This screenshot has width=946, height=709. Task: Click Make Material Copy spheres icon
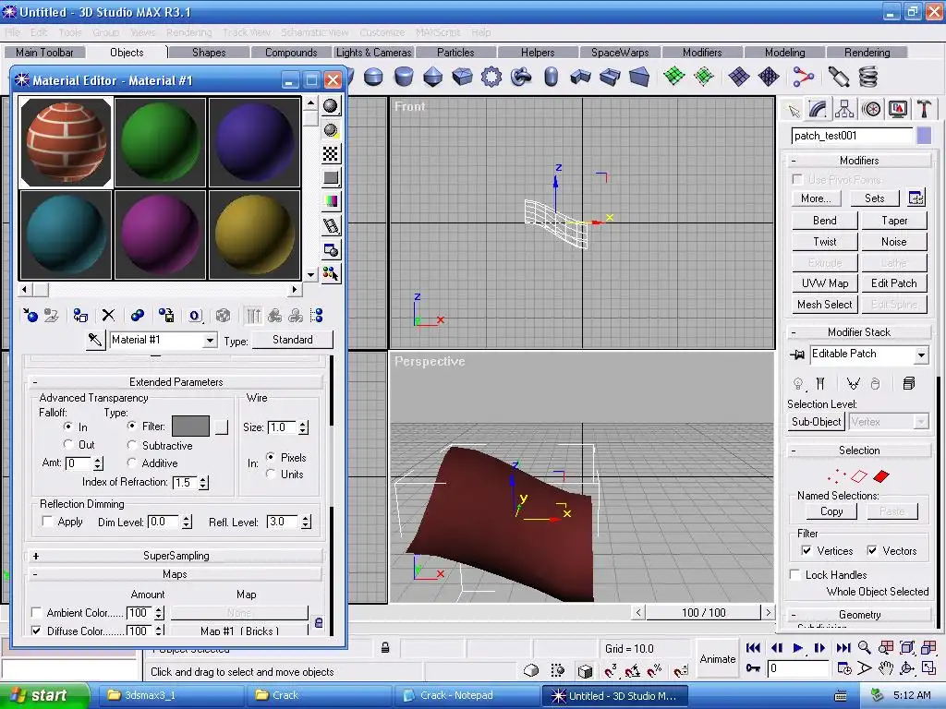pos(138,316)
